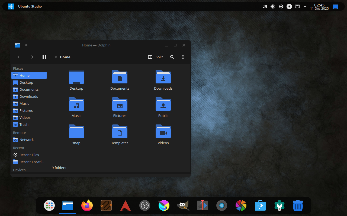The image size is (347, 216).
Task: Open Krita from the dock
Action: [164, 205]
